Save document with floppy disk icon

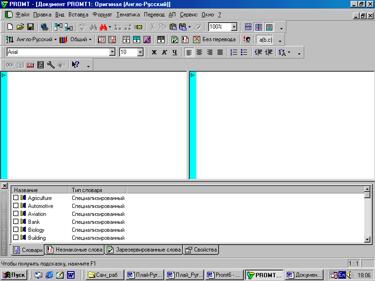click(x=30, y=27)
